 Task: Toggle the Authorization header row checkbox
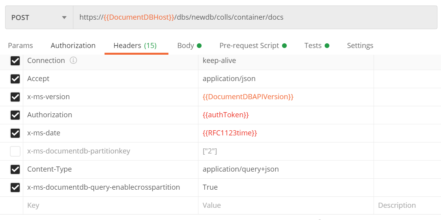tap(15, 115)
